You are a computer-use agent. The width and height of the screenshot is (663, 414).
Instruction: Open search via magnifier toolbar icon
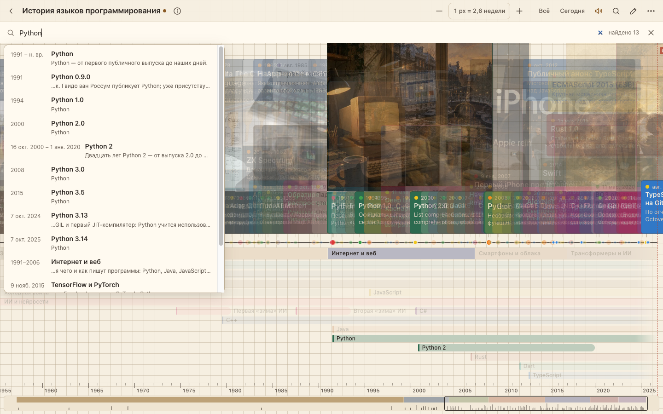616,11
